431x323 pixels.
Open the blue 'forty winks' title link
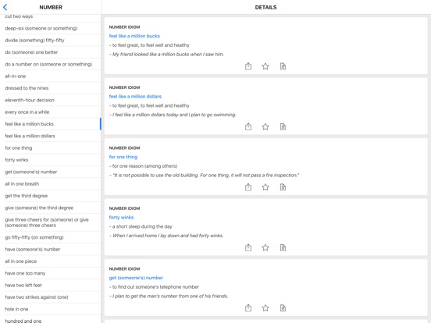coord(121,217)
